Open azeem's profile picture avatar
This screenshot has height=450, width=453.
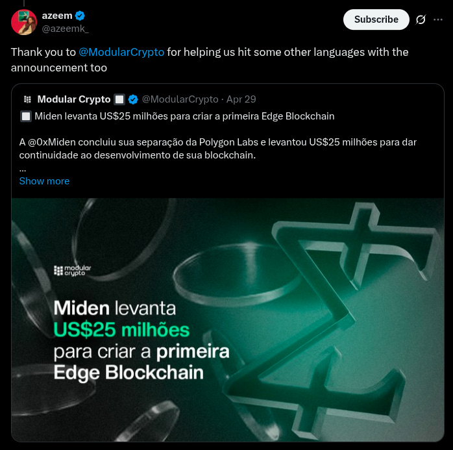[x=24, y=22]
